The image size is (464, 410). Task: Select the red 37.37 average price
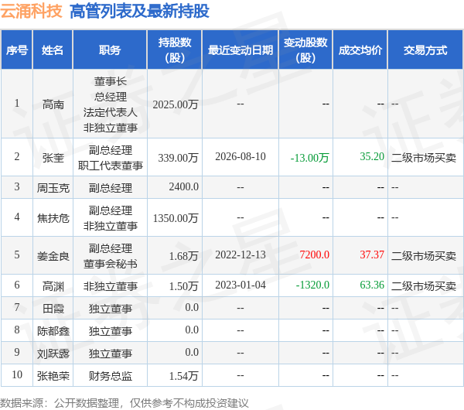pos(372,255)
